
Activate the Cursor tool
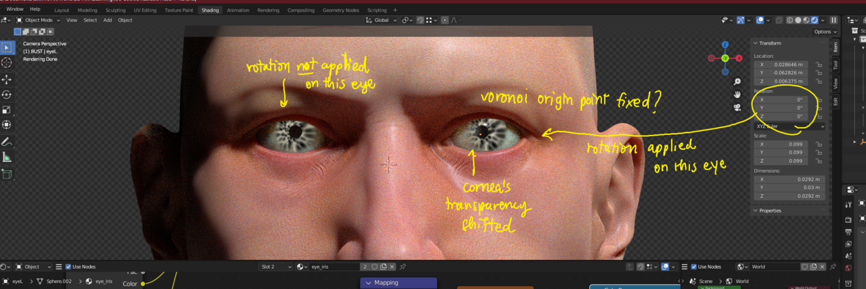[7, 63]
